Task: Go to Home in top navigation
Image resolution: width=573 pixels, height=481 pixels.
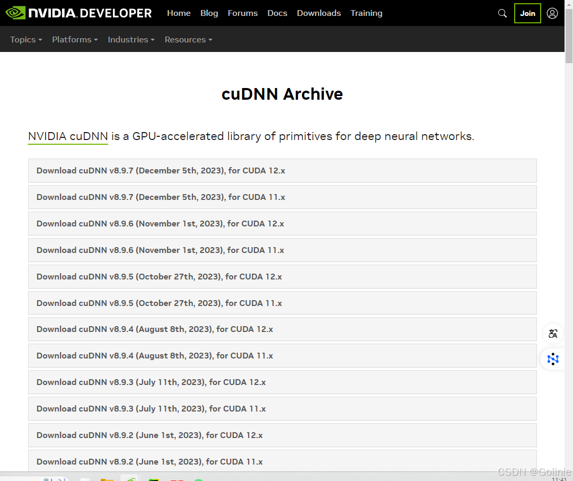Action: pos(179,13)
